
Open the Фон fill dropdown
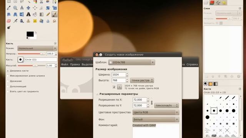(156, 119)
